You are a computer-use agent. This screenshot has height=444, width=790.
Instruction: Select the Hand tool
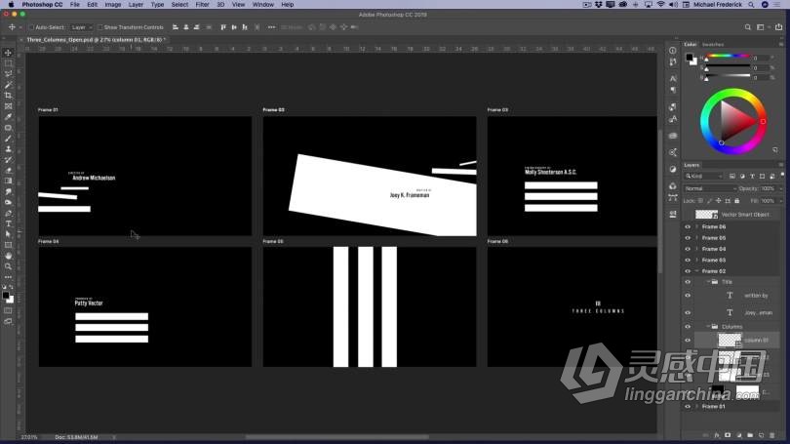8,256
